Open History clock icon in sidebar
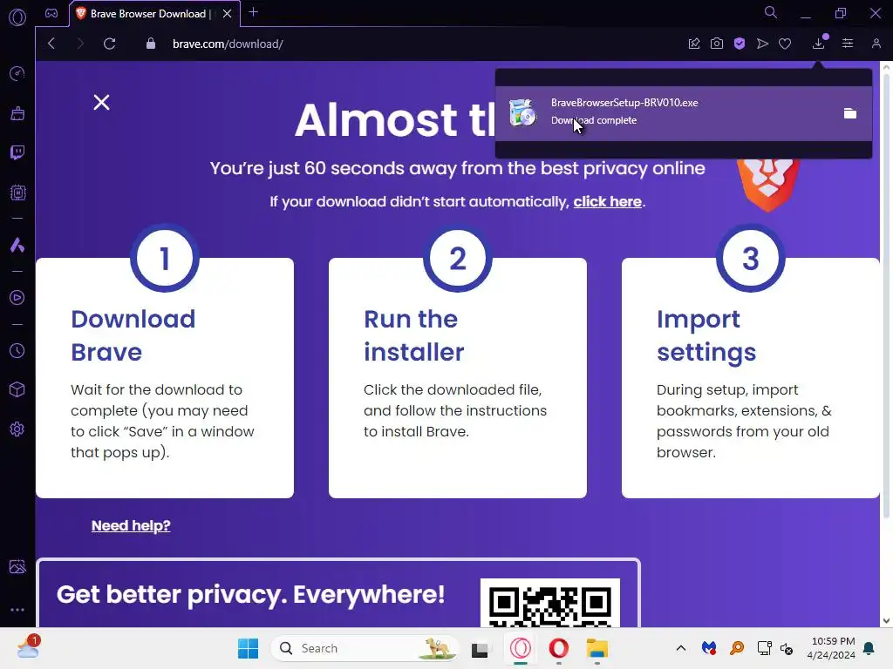The width and height of the screenshot is (893, 669). 17,350
